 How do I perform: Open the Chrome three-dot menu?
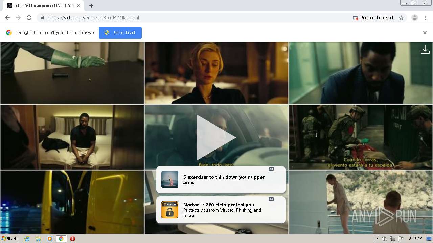pos(426,18)
